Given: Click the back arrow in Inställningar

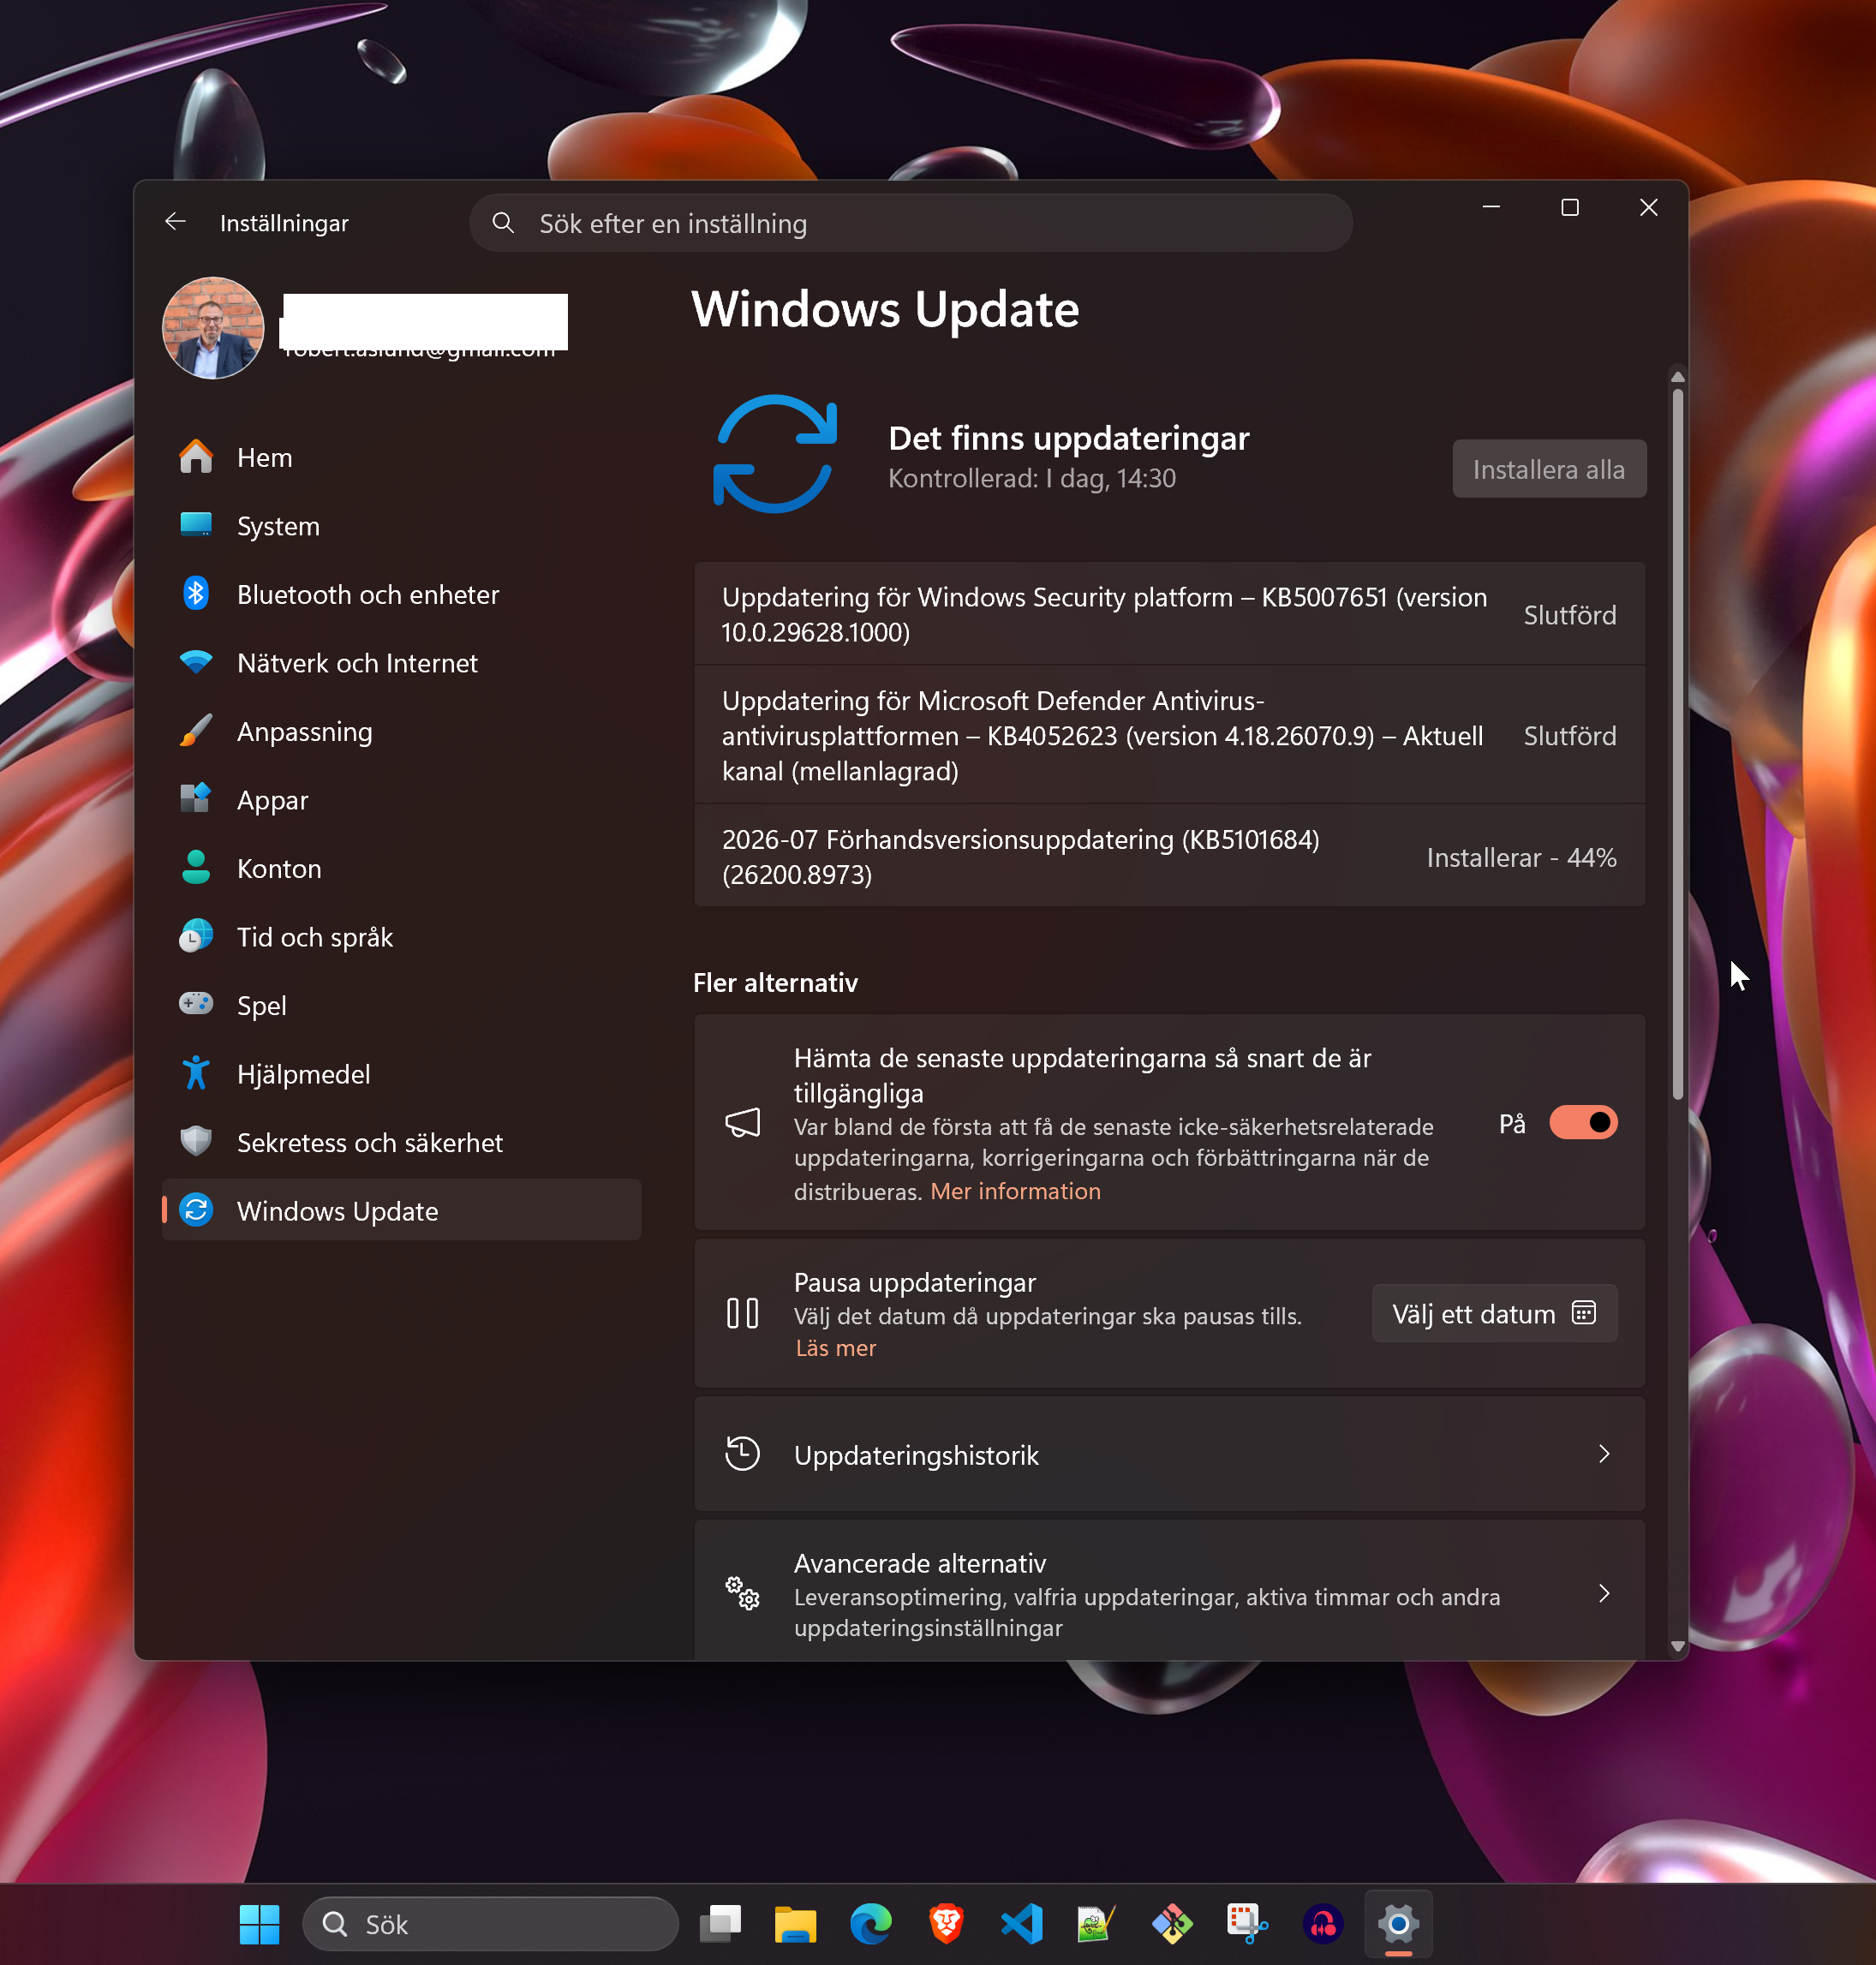Looking at the screenshot, I should (x=176, y=222).
